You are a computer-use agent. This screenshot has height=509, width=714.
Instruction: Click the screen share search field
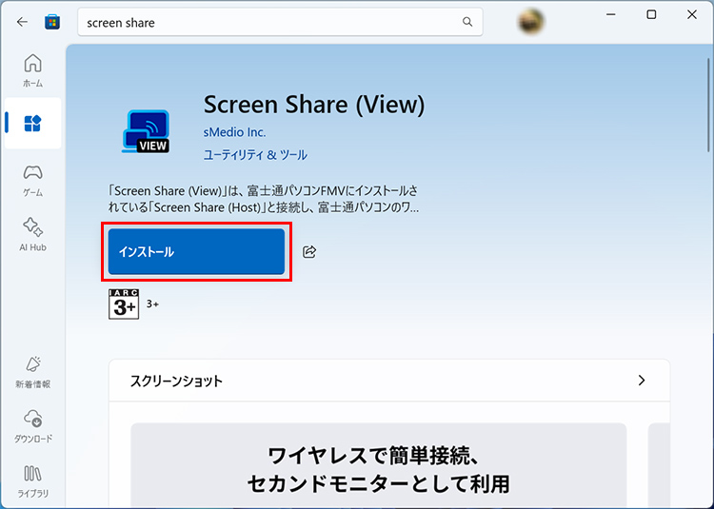(280, 22)
